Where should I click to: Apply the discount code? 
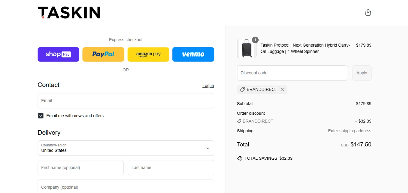click(361, 73)
